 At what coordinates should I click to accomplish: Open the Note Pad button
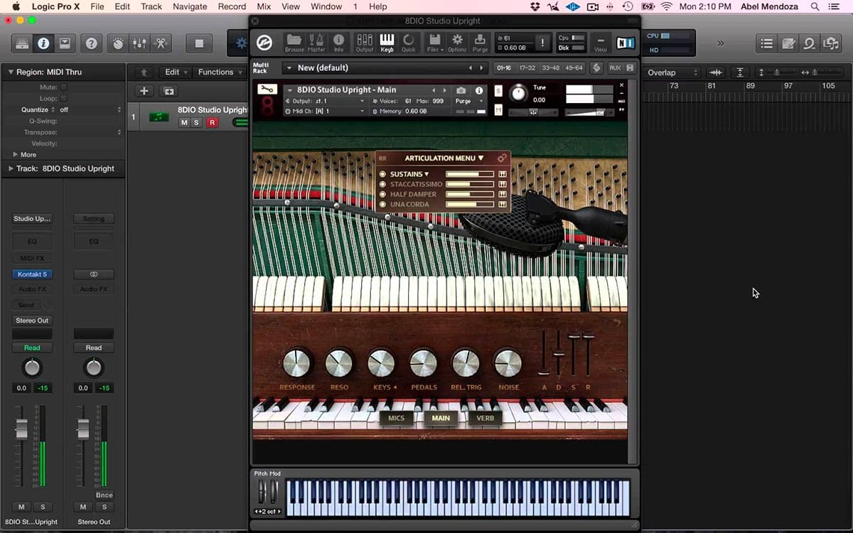pyautogui.click(x=788, y=43)
